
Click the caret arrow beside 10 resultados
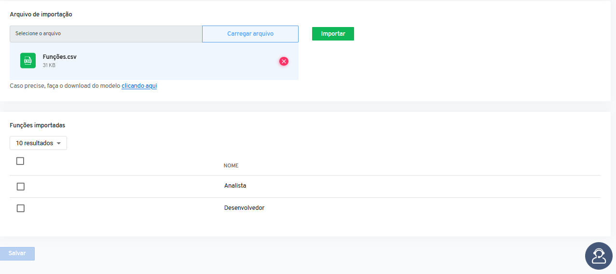tap(58, 143)
